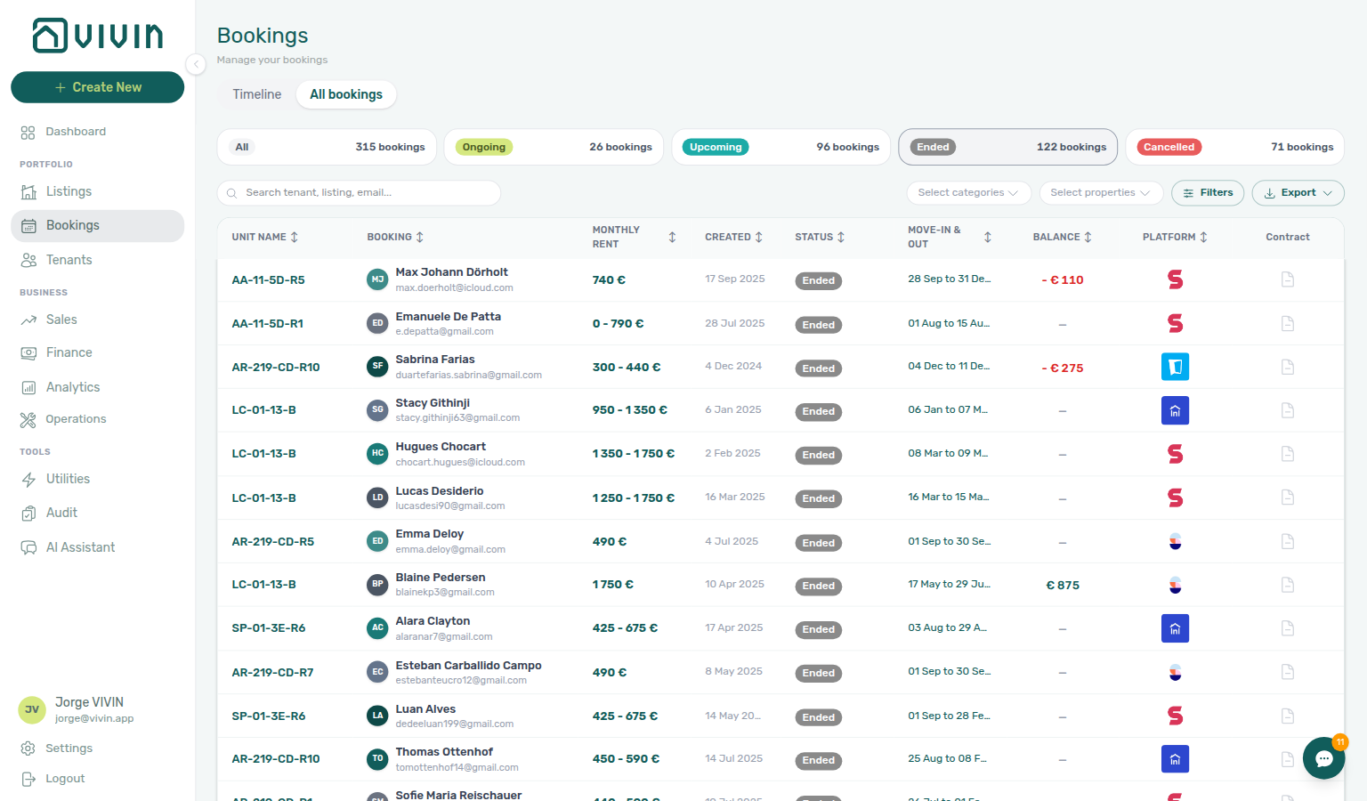Click platform icon in Emma Deloy row
Viewport: 1367px width, 801px height.
click(x=1175, y=541)
